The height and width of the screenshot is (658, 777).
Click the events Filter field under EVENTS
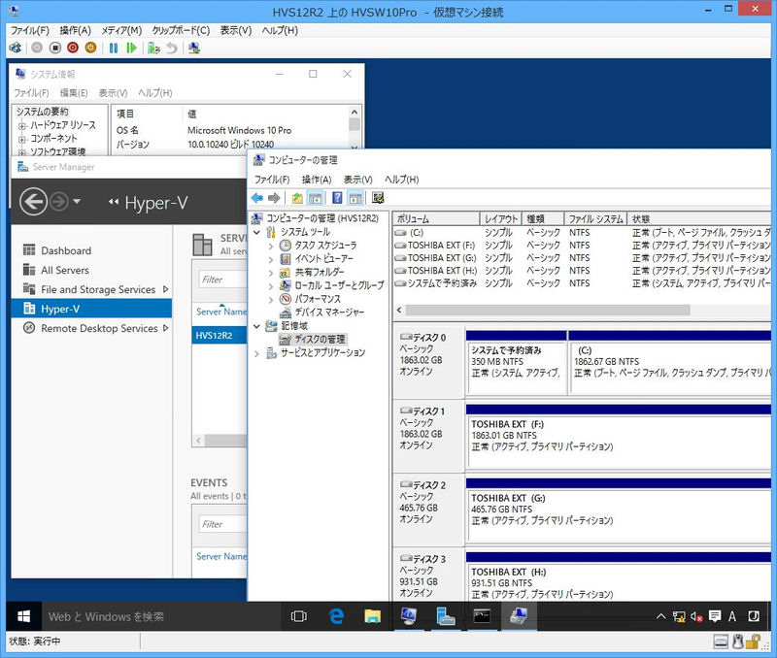222,524
